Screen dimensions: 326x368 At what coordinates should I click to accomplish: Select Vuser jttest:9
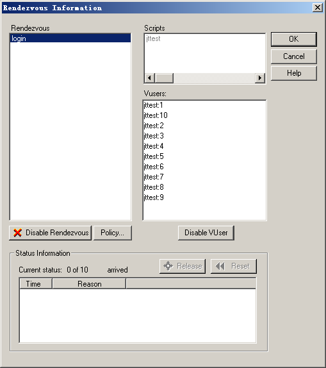154,197
